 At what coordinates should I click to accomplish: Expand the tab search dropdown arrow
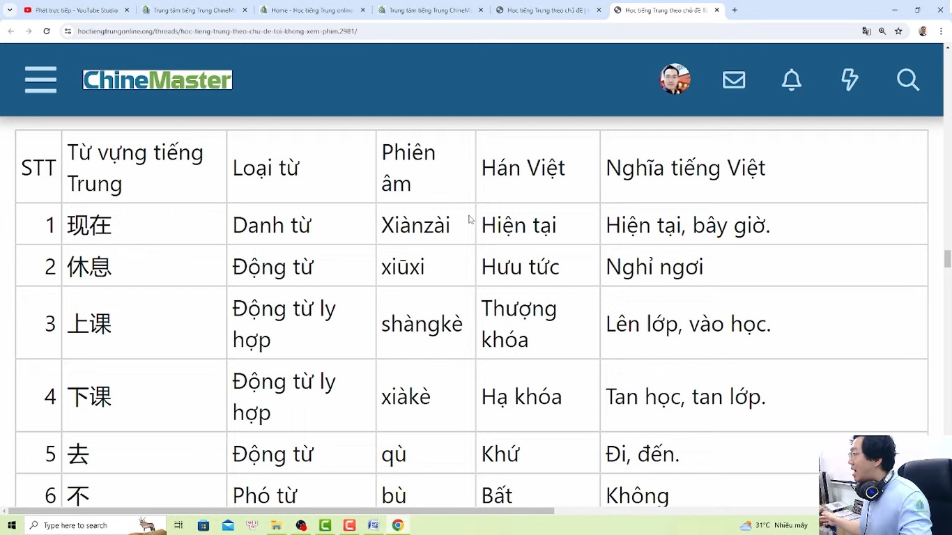10,10
